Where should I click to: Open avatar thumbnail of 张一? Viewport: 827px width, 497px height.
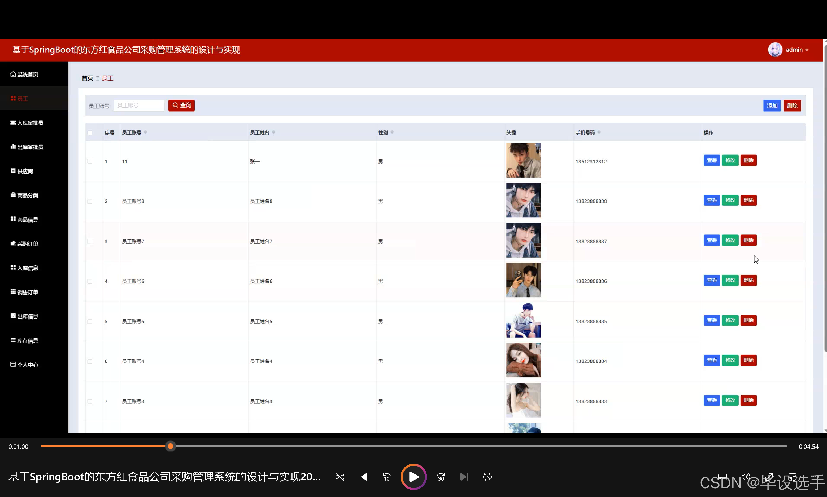(523, 160)
